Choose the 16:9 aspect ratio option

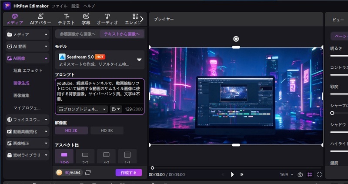tap(64, 157)
